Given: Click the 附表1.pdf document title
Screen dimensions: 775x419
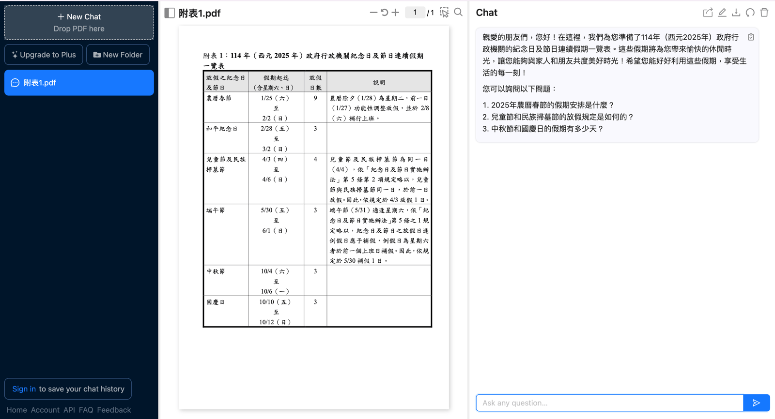Looking at the screenshot, I should click(200, 14).
